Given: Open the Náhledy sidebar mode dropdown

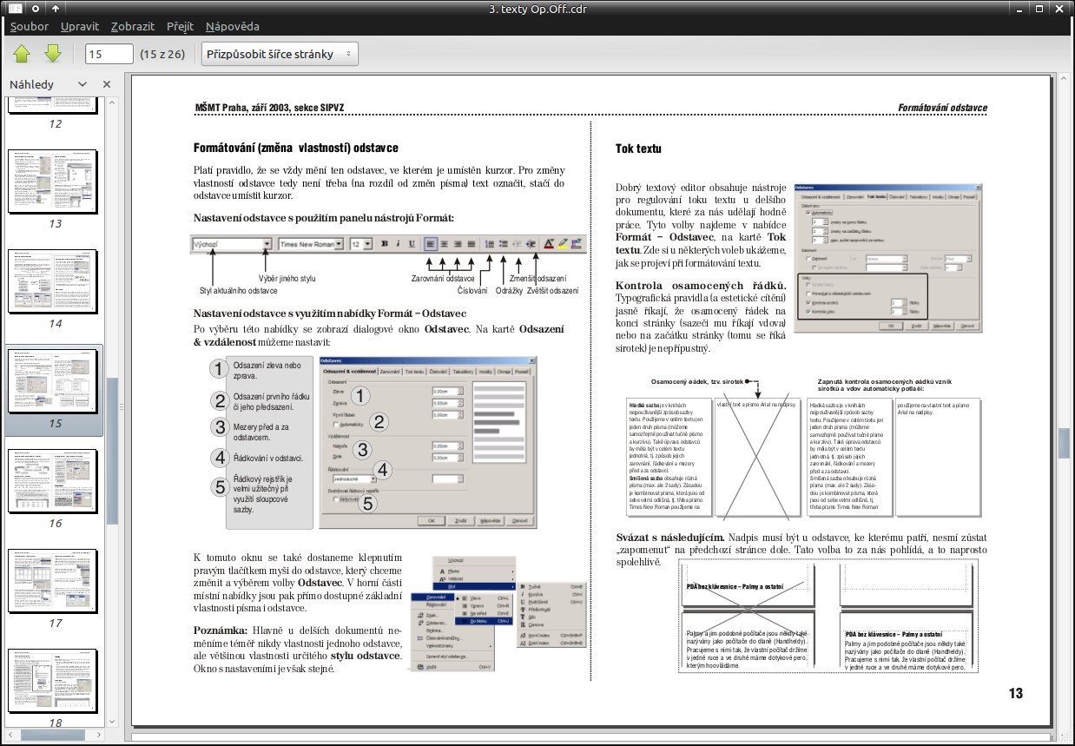Looking at the screenshot, I should (82, 84).
